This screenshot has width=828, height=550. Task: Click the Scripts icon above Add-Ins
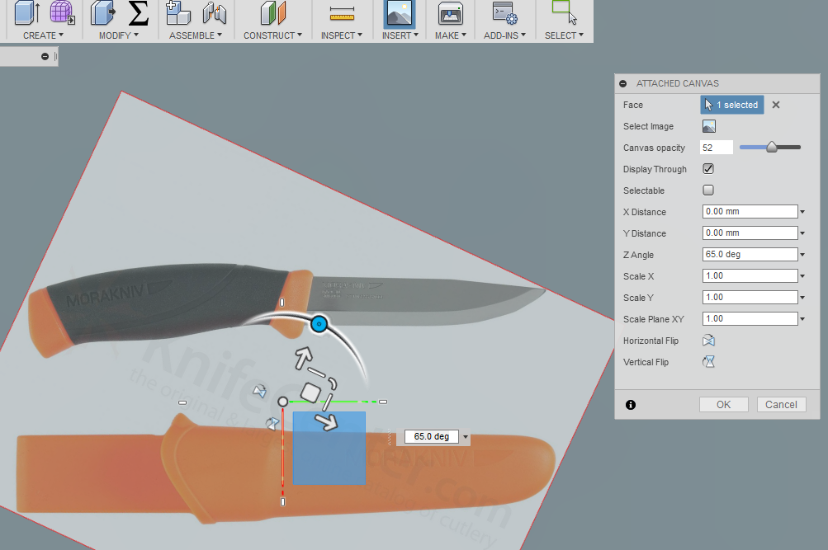pyautogui.click(x=504, y=14)
